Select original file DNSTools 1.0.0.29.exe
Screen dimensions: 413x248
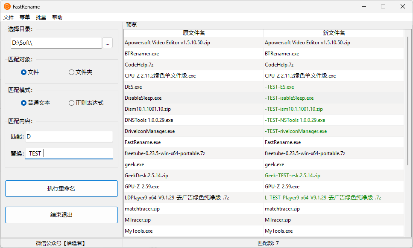click(149, 120)
